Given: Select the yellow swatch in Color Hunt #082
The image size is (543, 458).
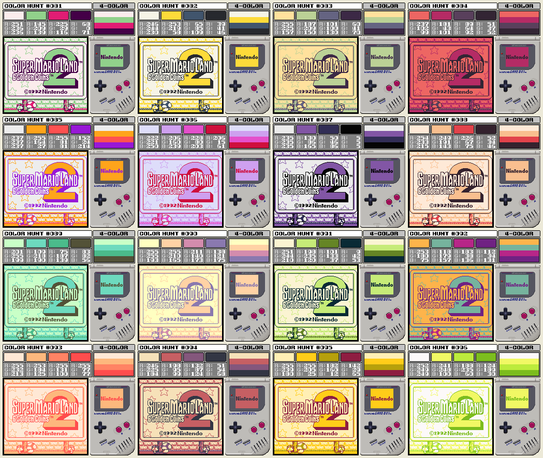Looking at the screenshot, I should coord(171,16).
